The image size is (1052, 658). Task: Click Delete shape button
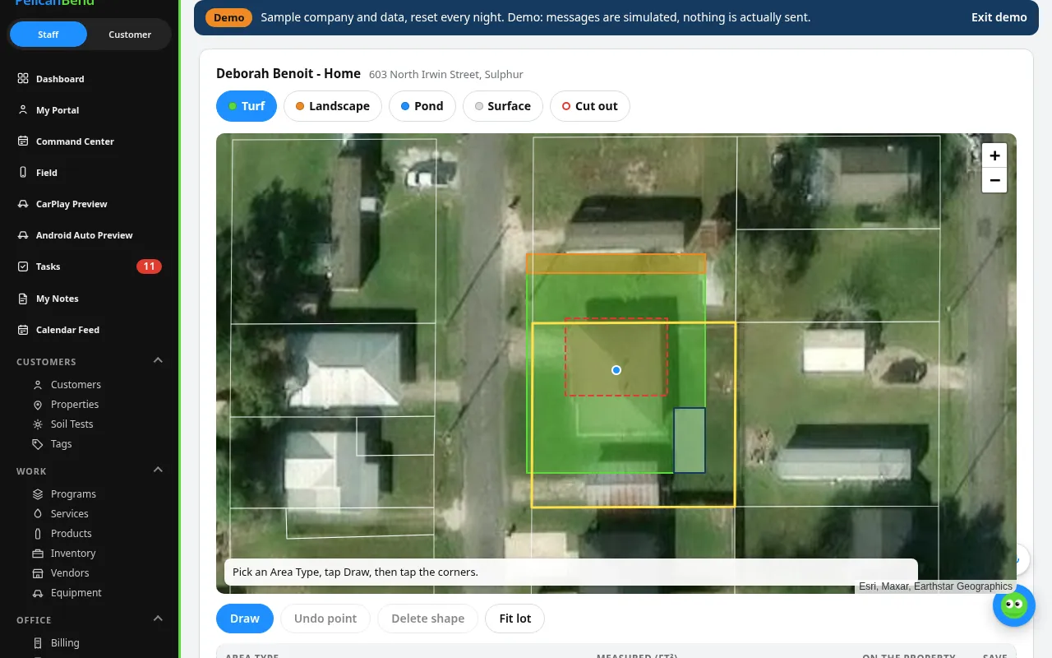coord(428,619)
